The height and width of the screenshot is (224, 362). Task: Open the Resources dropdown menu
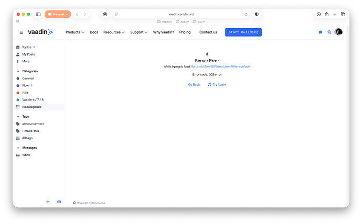point(114,32)
